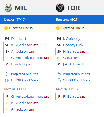
Task: Click the Milwaukee Bucks team logo
Action: point(8,8)
